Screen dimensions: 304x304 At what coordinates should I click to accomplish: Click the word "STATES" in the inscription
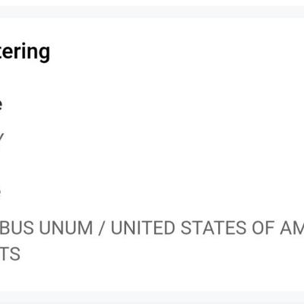pos(214,228)
